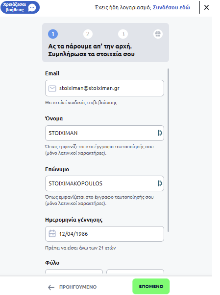Focus the Email input field

104,88
